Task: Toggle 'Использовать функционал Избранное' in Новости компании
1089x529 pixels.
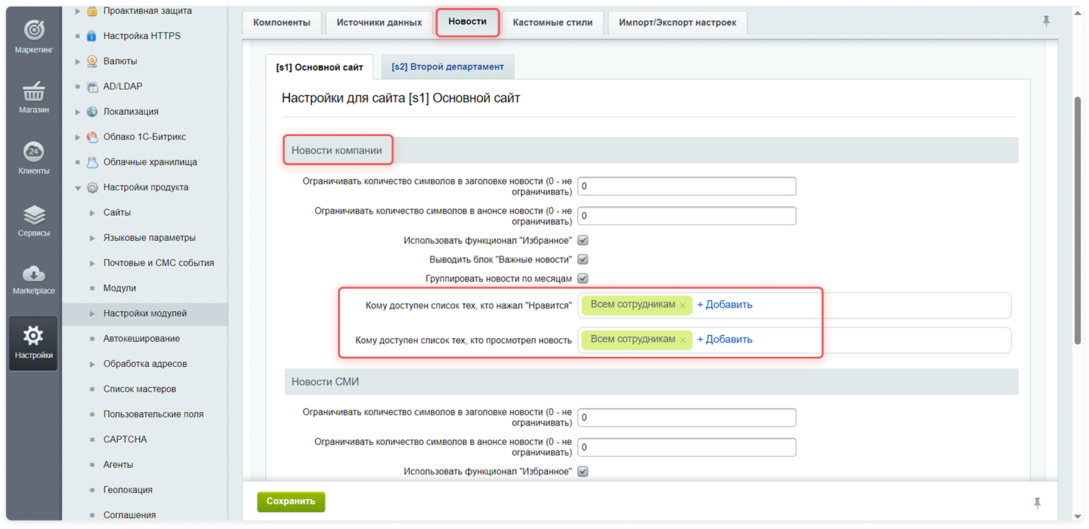Action: click(583, 241)
